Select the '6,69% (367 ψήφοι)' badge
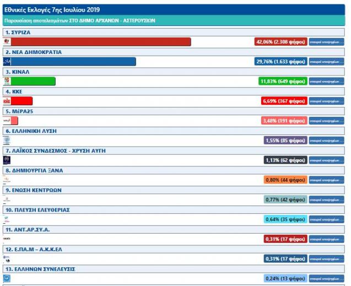The image size is (351, 286). [x=284, y=101]
